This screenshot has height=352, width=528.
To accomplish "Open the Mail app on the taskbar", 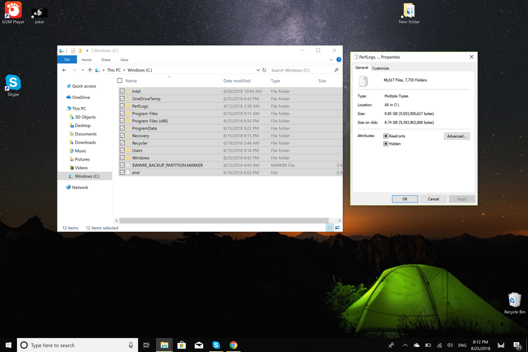I will [x=199, y=345].
